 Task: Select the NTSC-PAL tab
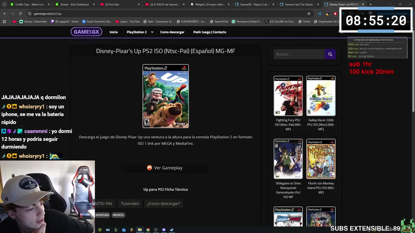coord(104,204)
